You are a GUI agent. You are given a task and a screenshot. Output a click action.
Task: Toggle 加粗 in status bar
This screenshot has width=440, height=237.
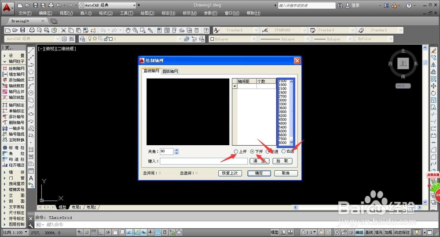(389, 232)
